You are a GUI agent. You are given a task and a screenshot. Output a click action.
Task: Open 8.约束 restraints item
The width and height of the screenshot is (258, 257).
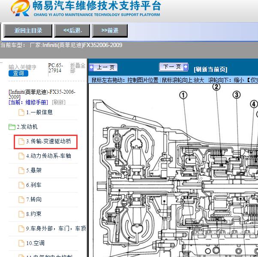pyautogui.click(x=34, y=214)
